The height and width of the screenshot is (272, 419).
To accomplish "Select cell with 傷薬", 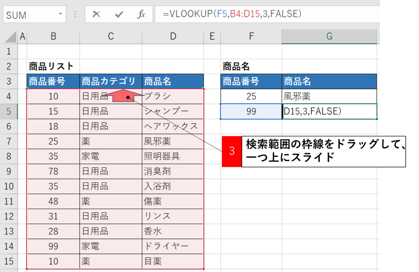I will 173,201.
